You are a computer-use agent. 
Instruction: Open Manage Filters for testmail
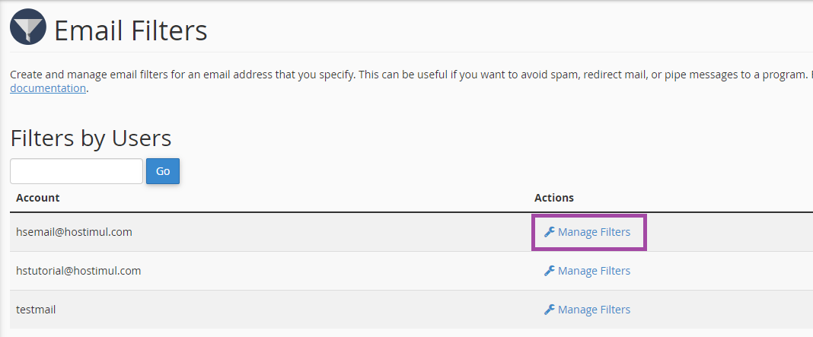[x=594, y=310]
